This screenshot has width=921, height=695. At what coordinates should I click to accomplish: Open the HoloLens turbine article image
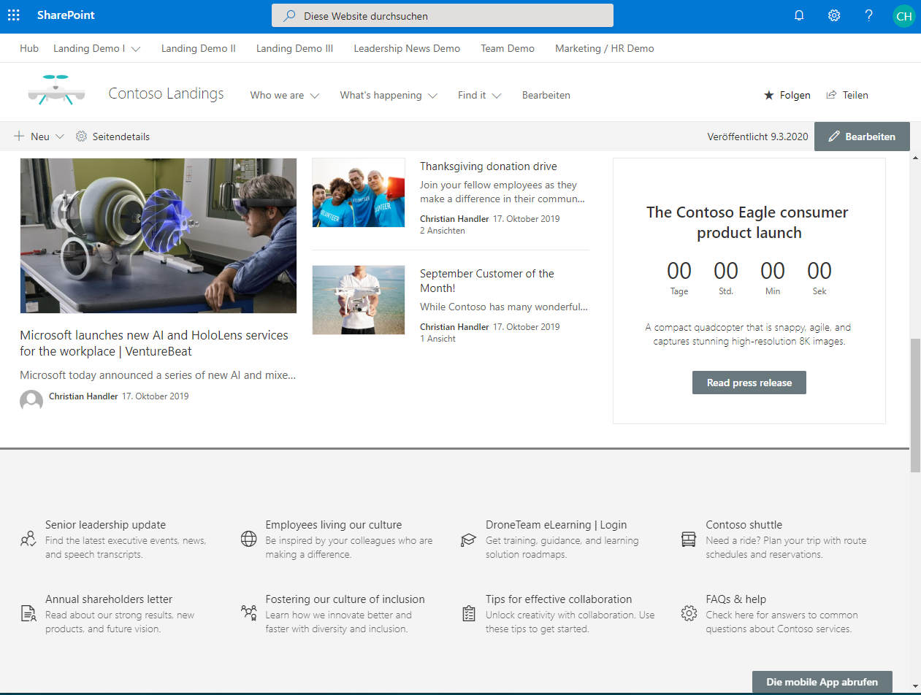158,236
